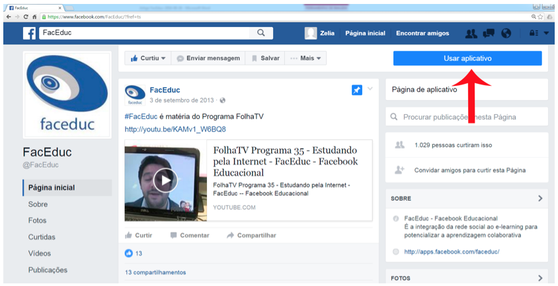Click the like reaction icon with 13
Screen dimensions: 558x286
(128, 253)
